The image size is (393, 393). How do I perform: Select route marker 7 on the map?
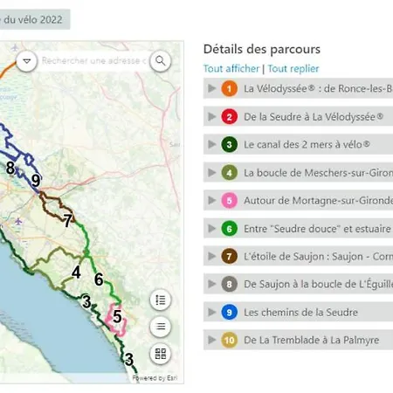coord(67,221)
